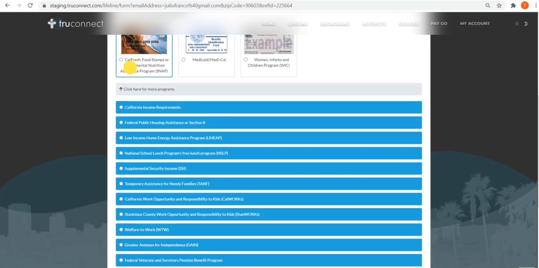
Task: Click the browser forward arrow
Action: [x=19, y=6]
